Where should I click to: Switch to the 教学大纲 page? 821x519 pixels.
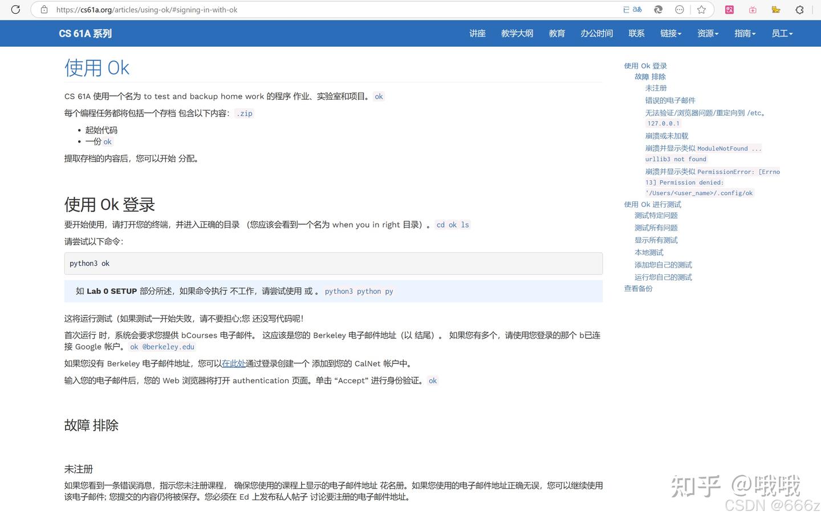pyautogui.click(x=517, y=33)
